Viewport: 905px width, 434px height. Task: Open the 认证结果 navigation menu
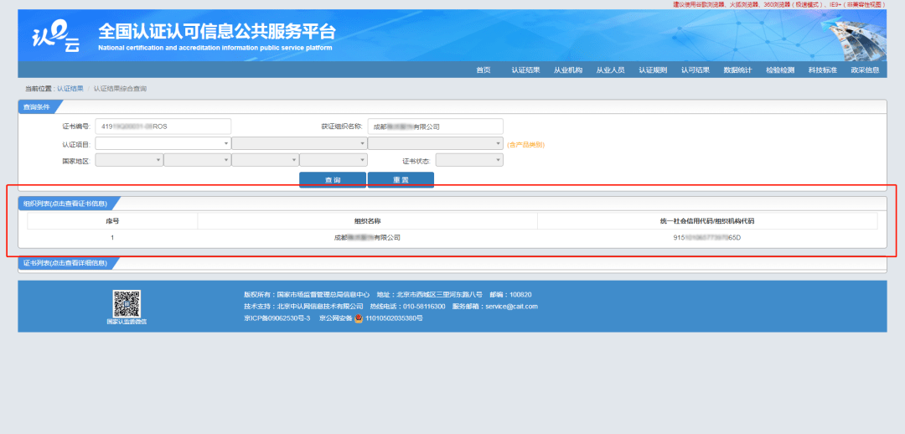click(525, 70)
